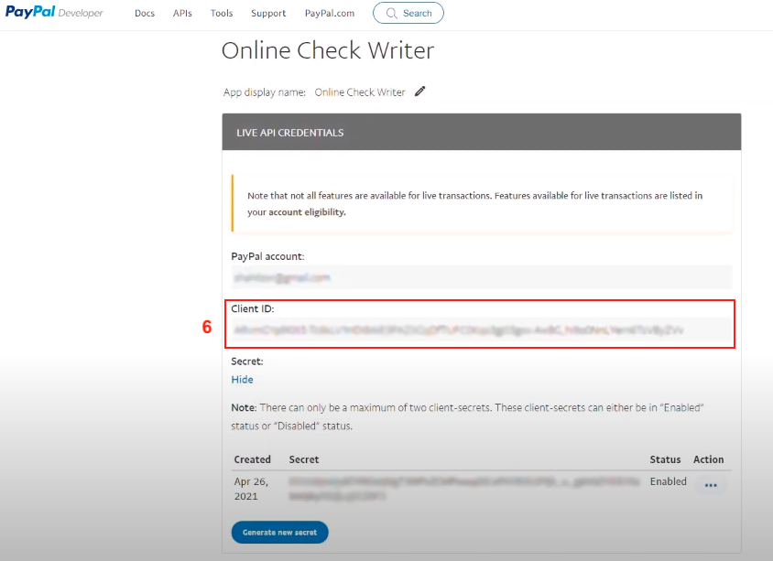This screenshot has width=773, height=561.
Task: Open the Docs menu
Action: 145,14
